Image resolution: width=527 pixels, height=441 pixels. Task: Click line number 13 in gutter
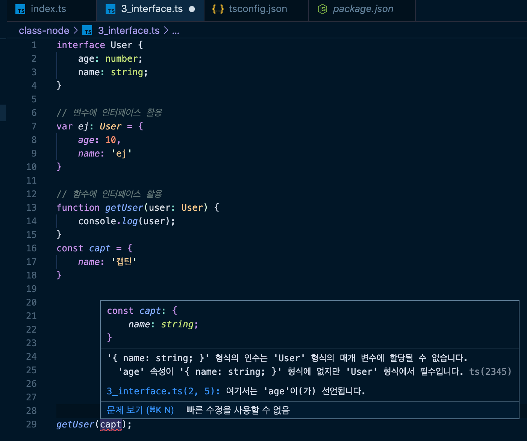pos(31,208)
